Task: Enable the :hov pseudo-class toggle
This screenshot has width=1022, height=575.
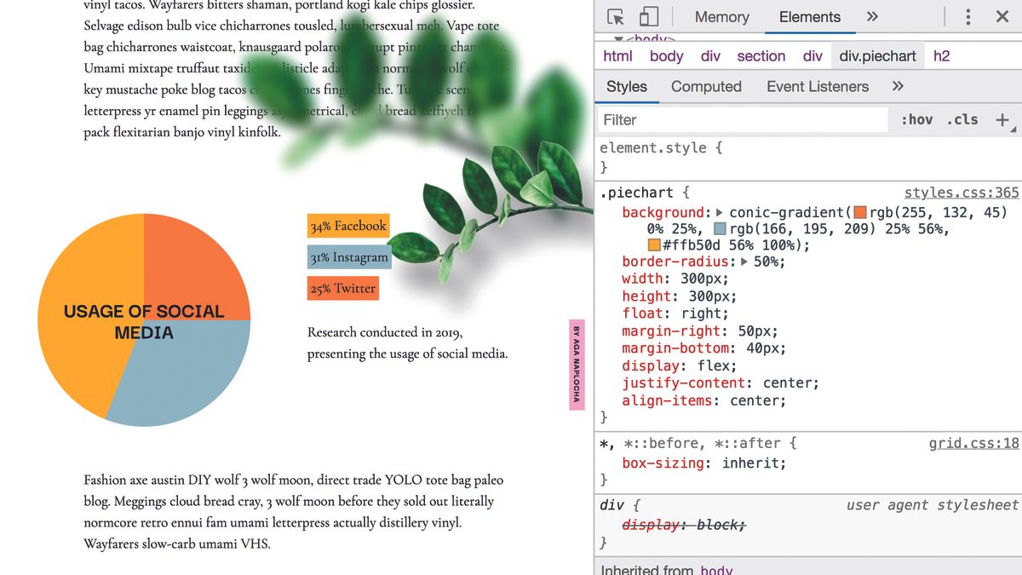Action: tap(917, 119)
